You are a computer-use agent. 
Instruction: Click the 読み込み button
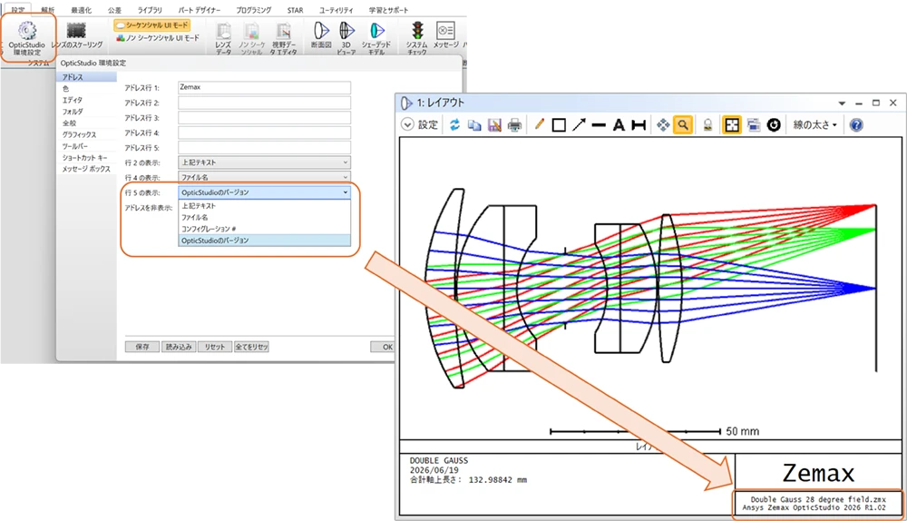(179, 347)
